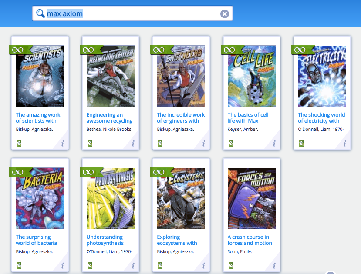
Task: Click 'Biskup, Agnieszka.' under scientists book
Action: pos(34,130)
